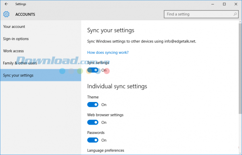Open Family & other users
Viewport: 242px width, 155px height.
tap(41, 63)
